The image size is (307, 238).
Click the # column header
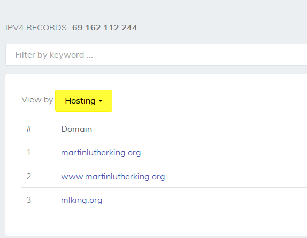pos(29,129)
